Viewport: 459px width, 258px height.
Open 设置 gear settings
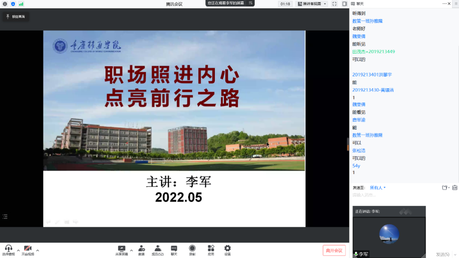(x=227, y=249)
